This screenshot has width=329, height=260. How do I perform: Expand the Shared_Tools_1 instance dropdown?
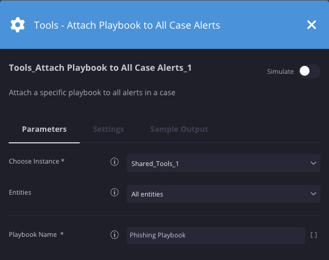224,163
